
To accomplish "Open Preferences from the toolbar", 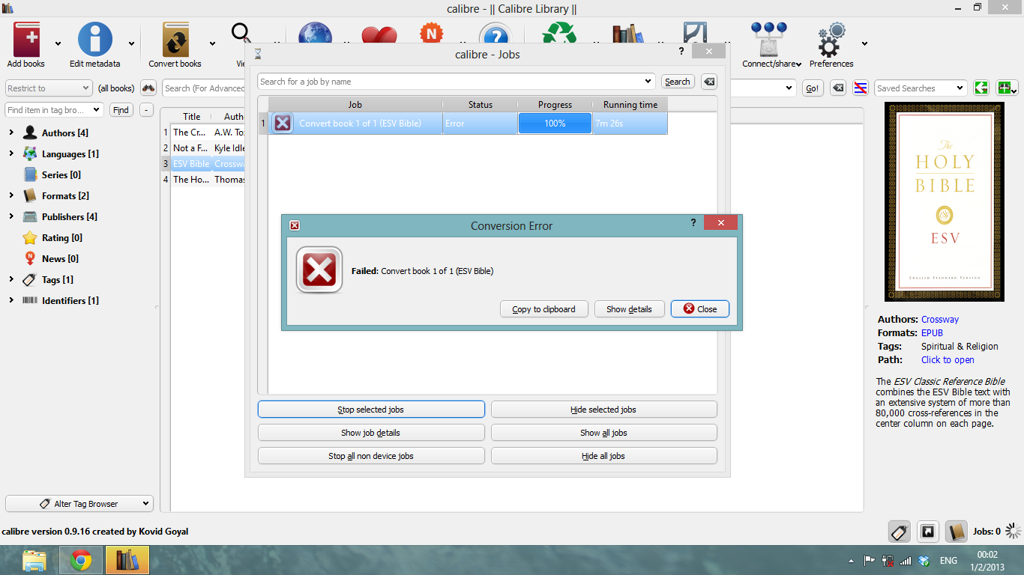I will (x=831, y=40).
